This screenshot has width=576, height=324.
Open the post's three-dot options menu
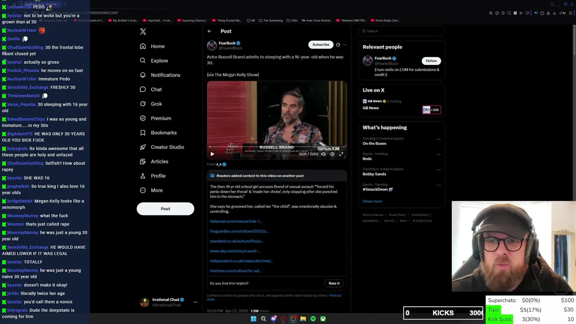pos(345,45)
